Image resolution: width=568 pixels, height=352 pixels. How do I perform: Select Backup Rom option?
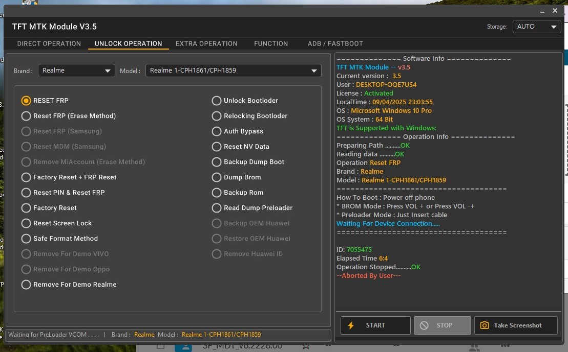pos(216,193)
